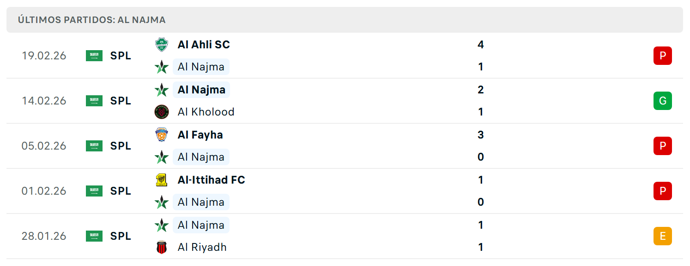Open the Al Riyadh team link
This screenshot has width=690, height=266.
pyautogui.click(x=202, y=247)
